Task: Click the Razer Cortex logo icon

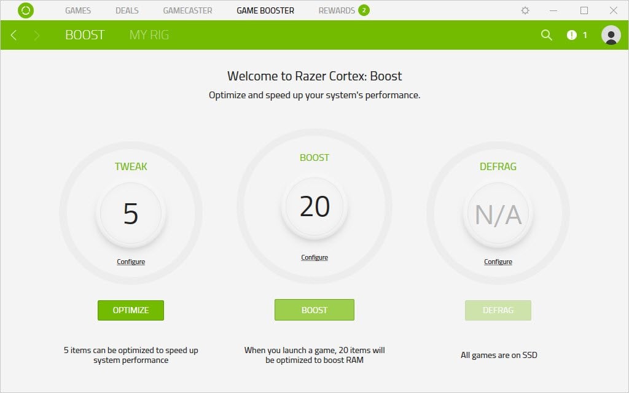Action: click(26, 10)
